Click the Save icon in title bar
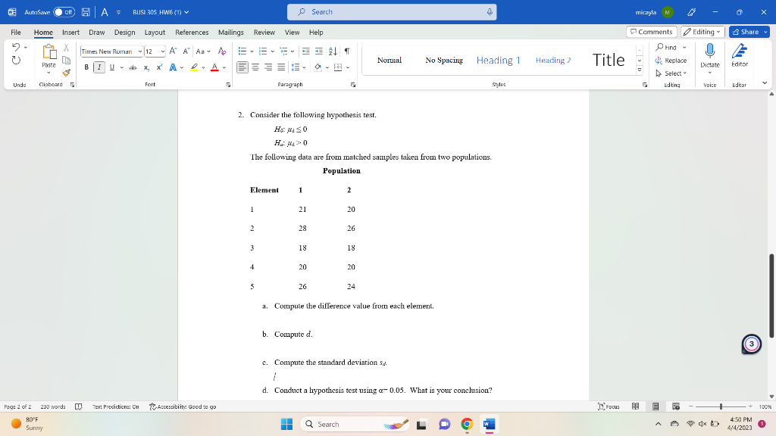 click(x=86, y=12)
